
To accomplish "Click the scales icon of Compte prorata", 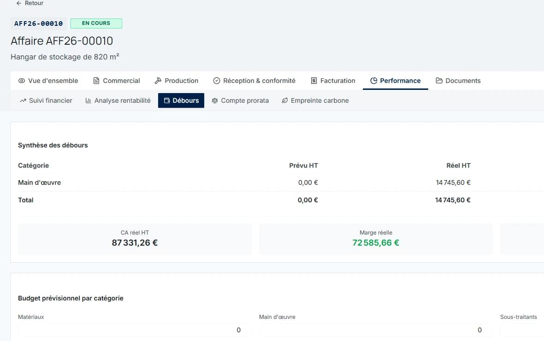I will (x=215, y=100).
